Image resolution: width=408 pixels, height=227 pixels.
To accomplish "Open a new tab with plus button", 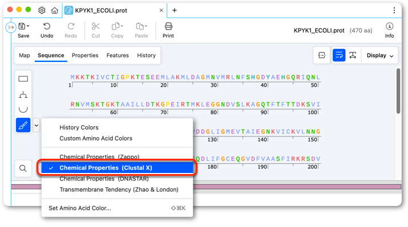I will (x=175, y=10).
